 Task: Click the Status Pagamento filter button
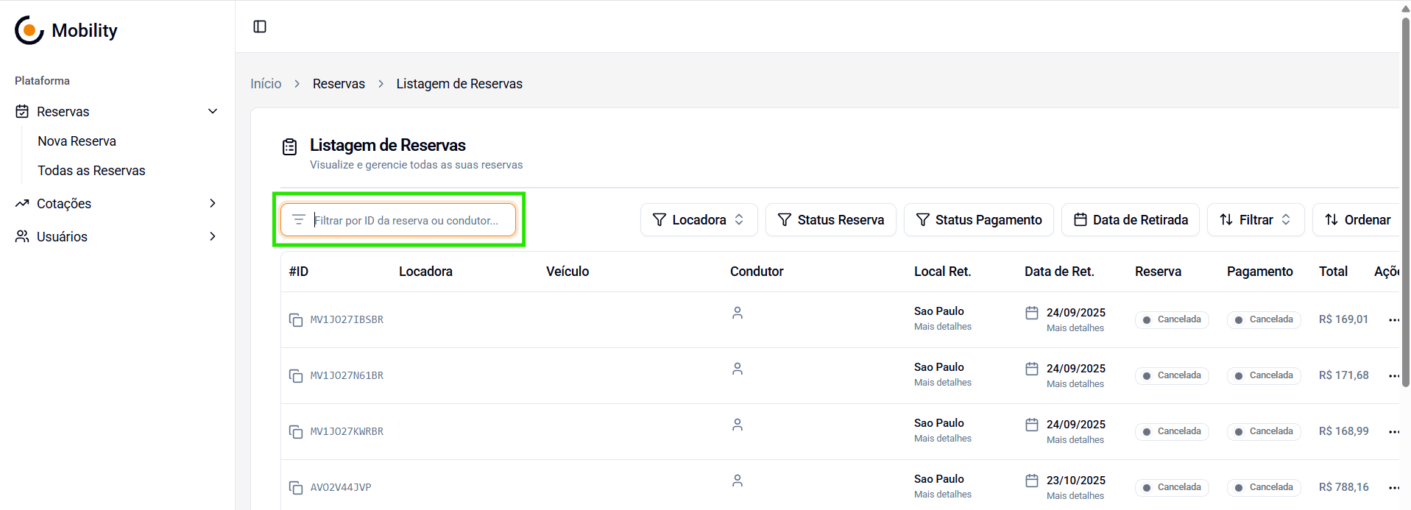pyautogui.click(x=978, y=220)
